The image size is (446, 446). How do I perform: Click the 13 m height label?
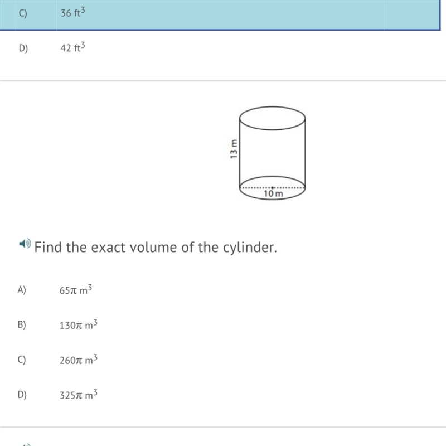pos(234,149)
